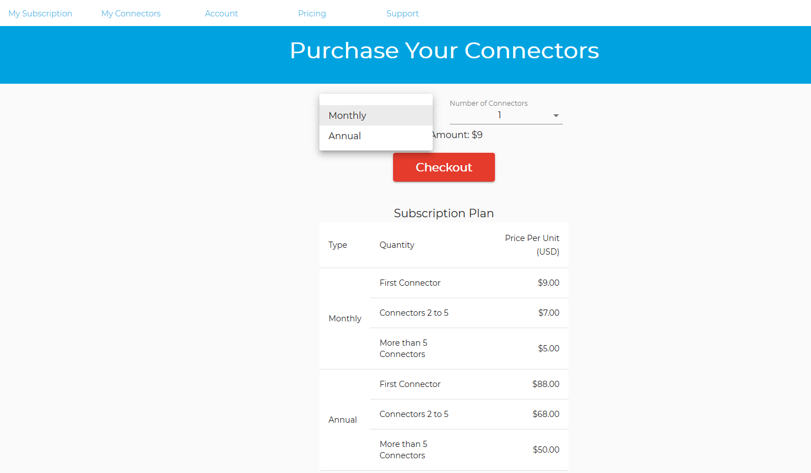Click the red Checkout button
Image resolution: width=811 pixels, height=473 pixels.
point(444,167)
